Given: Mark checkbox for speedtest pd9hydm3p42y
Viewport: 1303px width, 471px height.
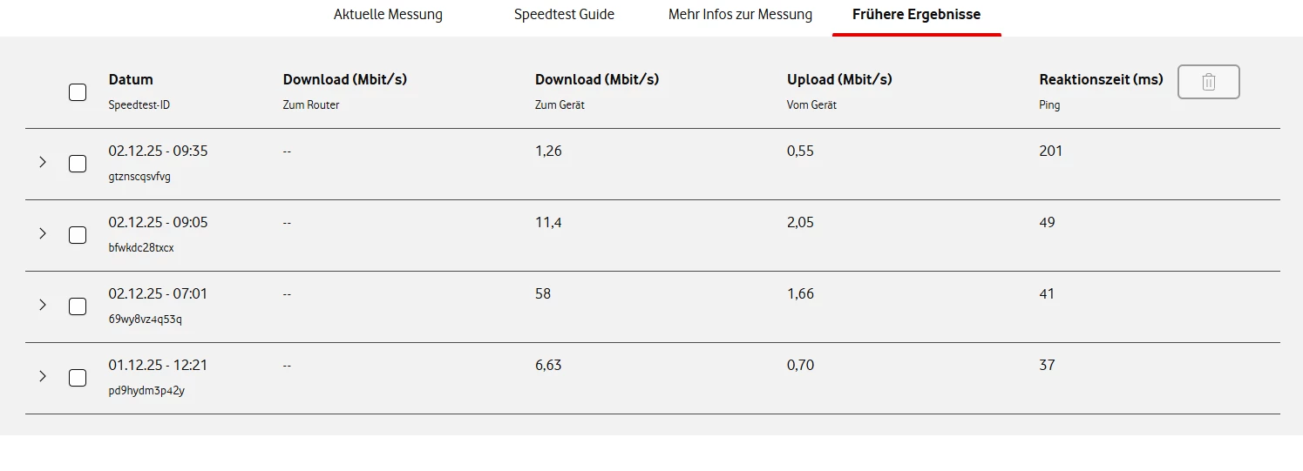Looking at the screenshot, I should 78,378.
